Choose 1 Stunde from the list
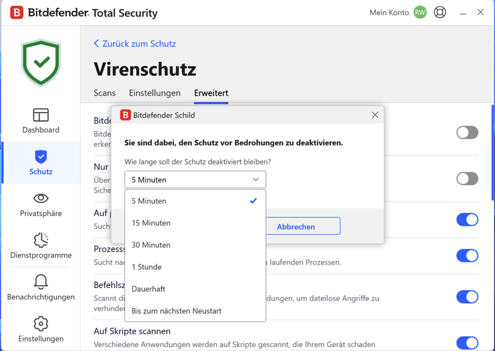The height and width of the screenshot is (351, 495). pos(195,267)
